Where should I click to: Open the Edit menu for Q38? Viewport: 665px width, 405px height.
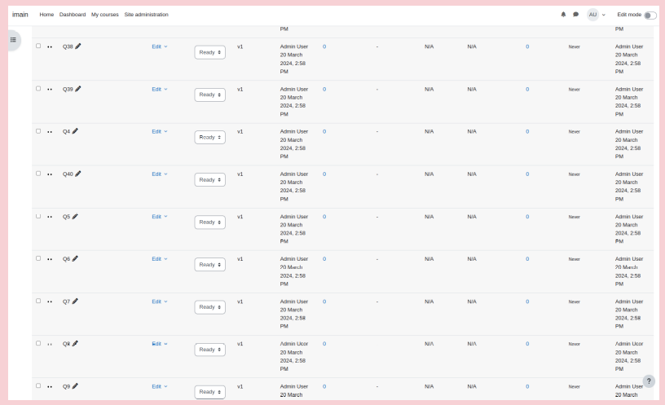coord(160,46)
